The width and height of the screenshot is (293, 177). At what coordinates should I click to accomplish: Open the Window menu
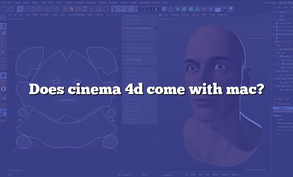coord(156,3)
